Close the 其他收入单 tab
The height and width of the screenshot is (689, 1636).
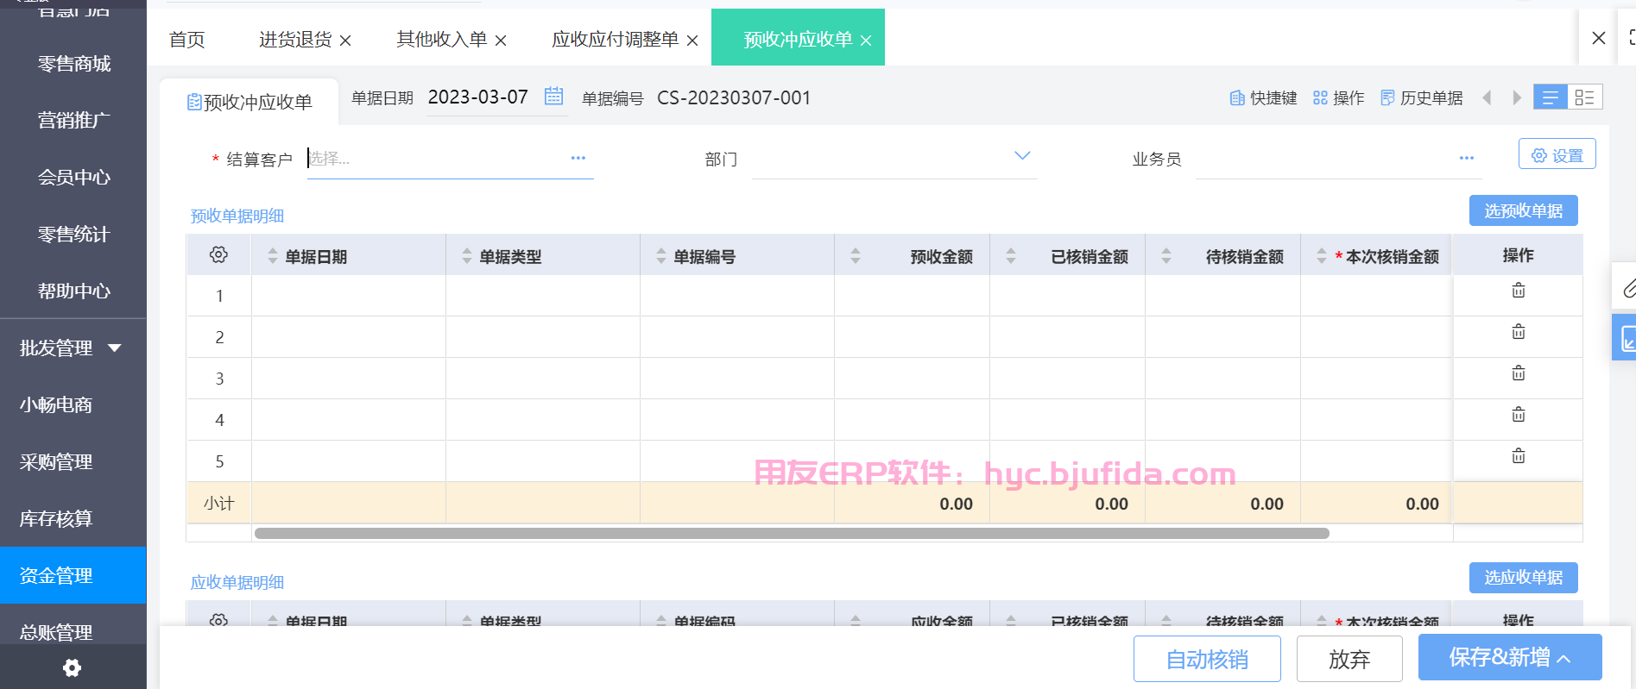501,41
